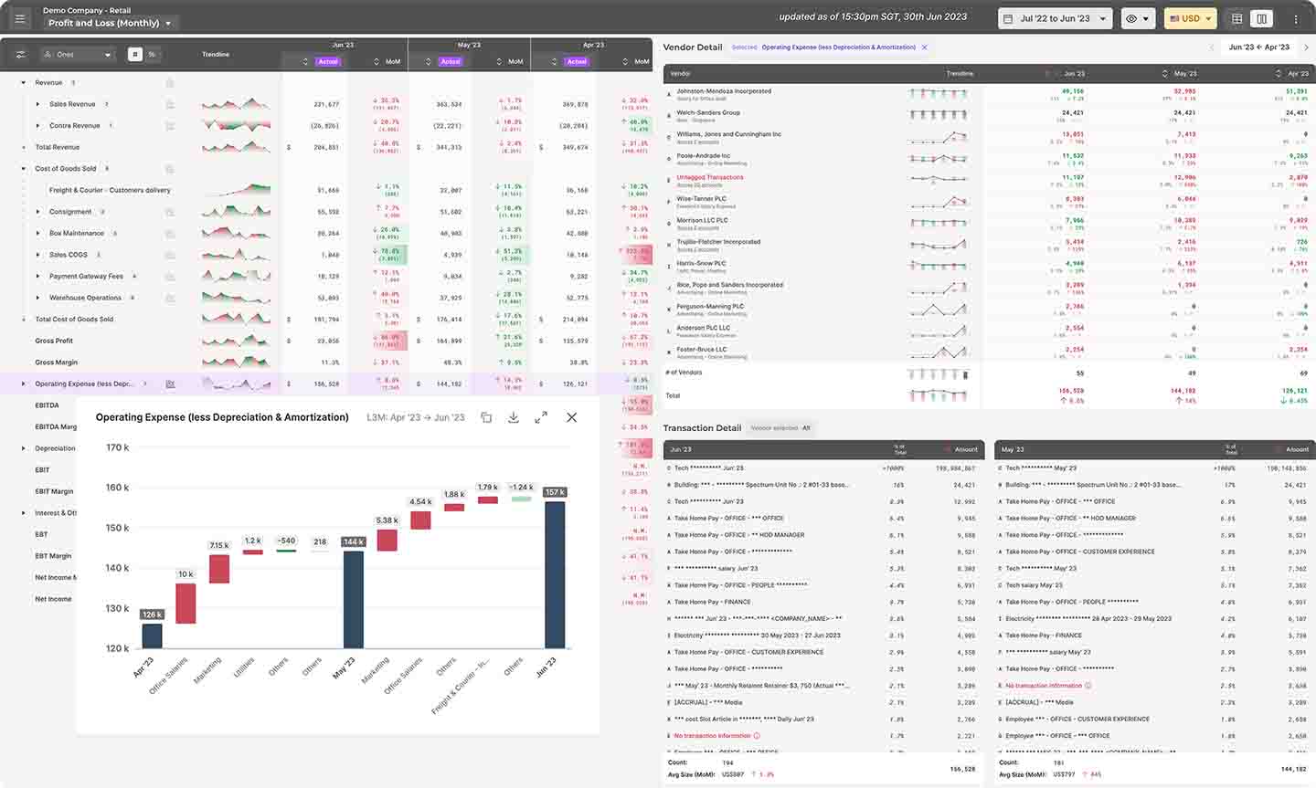Expand the Warehouse Operations row
This screenshot has width=1316, height=788.
[37, 298]
